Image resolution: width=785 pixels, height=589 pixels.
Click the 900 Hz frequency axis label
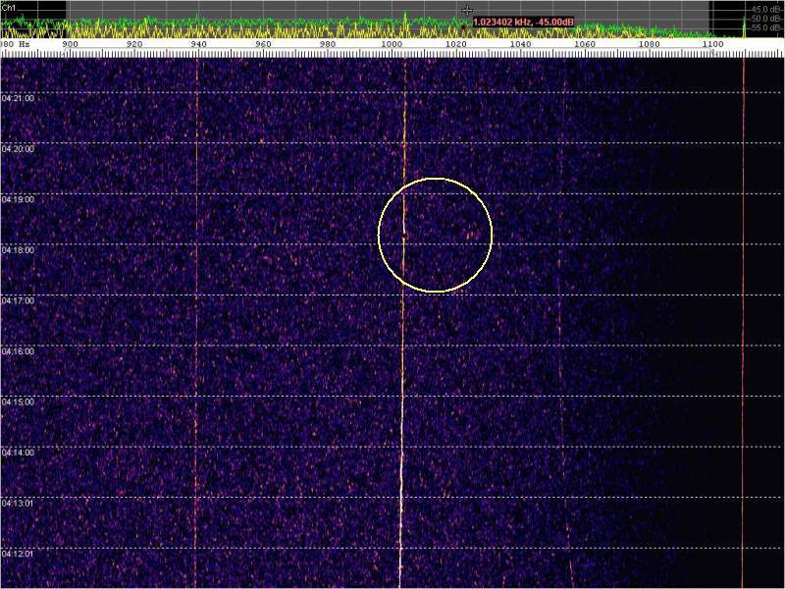[71, 45]
